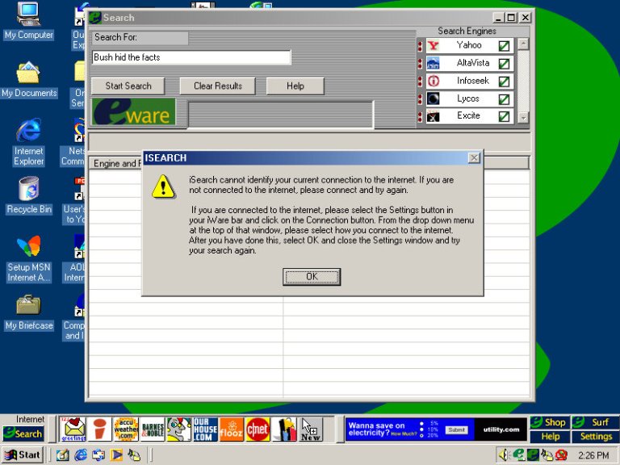
Task: Open Settings on the iWare bar
Action: 596,437
